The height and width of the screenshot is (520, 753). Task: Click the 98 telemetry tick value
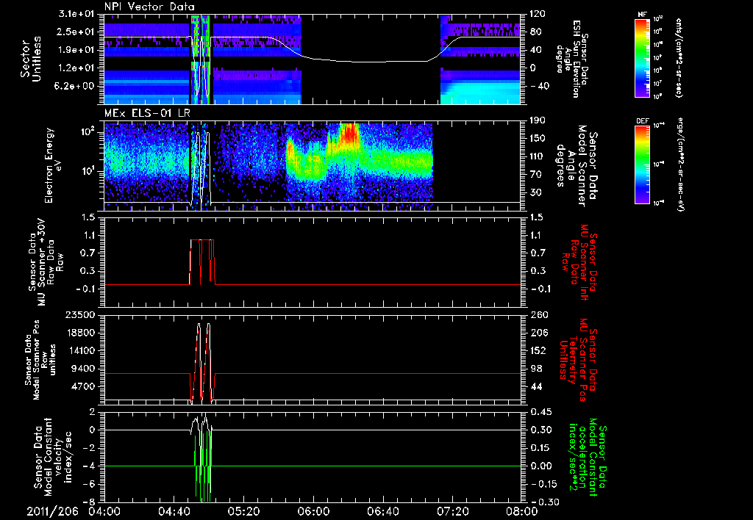point(537,369)
